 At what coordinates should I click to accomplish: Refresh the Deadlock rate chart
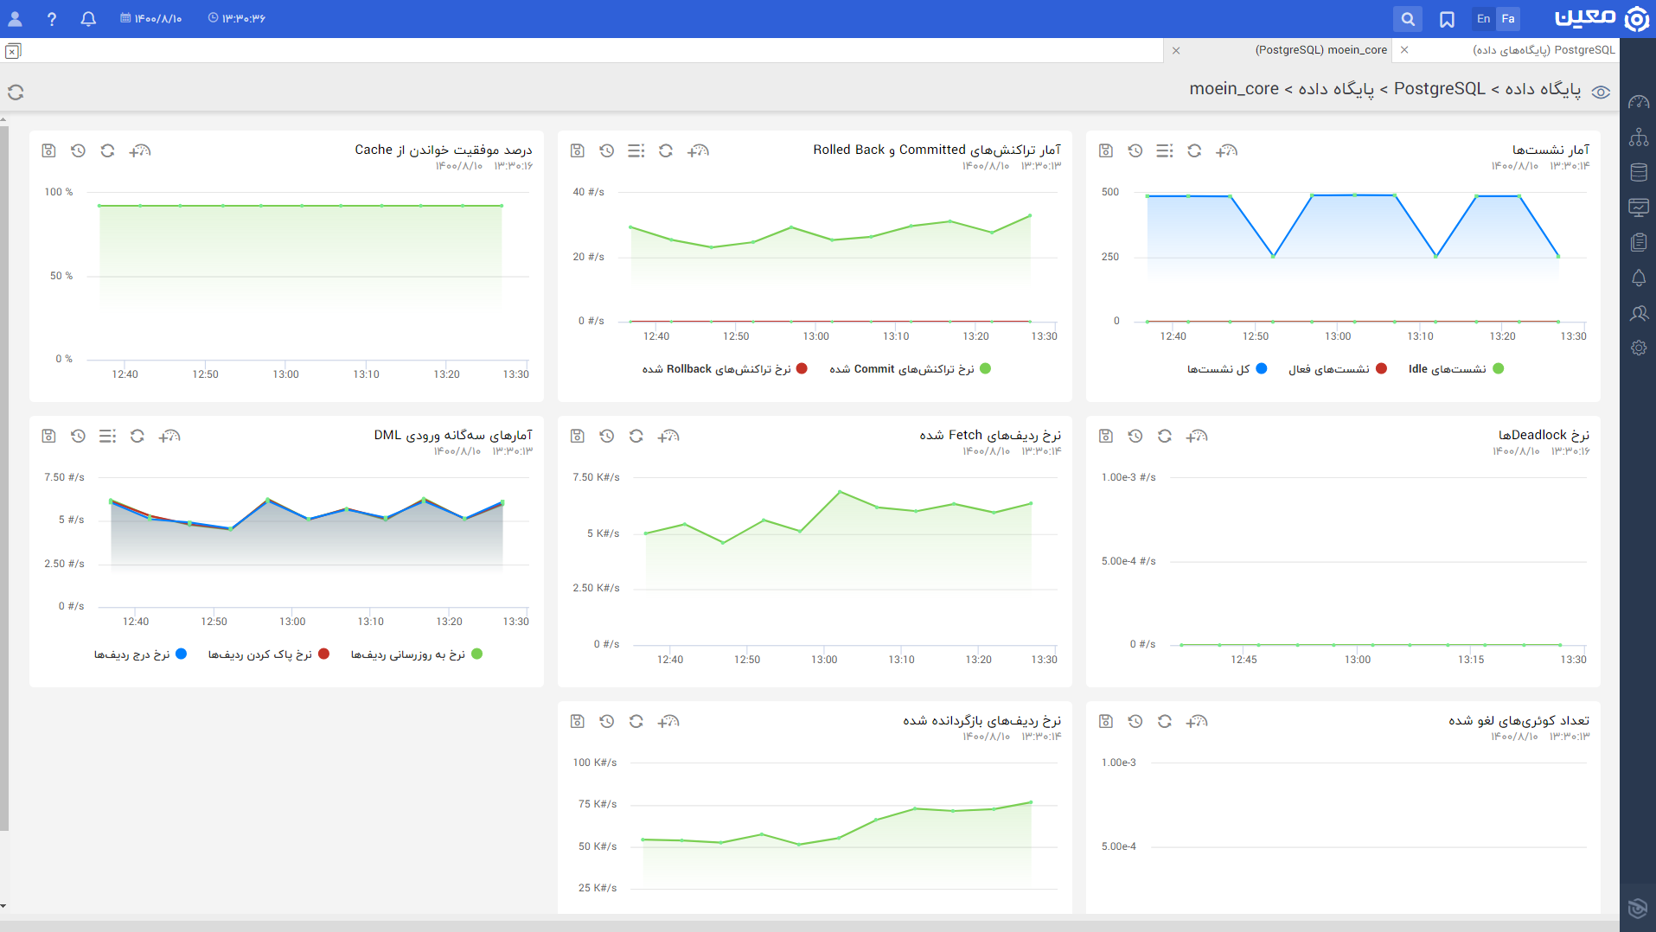pyautogui.click(x=1165, y=436)
